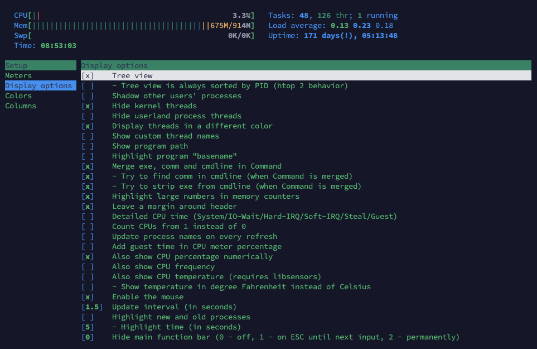Switch to the Colors setup section

click(x=18, y=96)
